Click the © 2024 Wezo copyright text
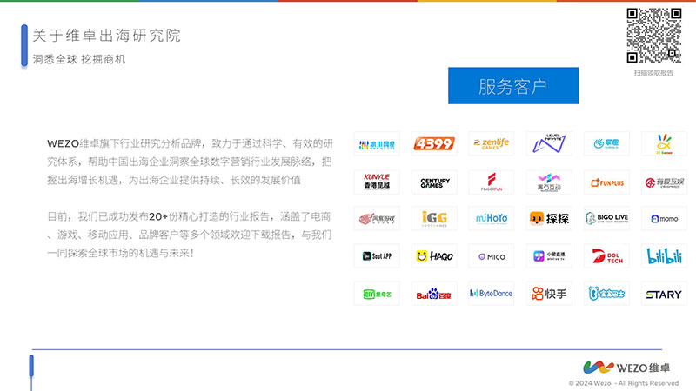 624,383
